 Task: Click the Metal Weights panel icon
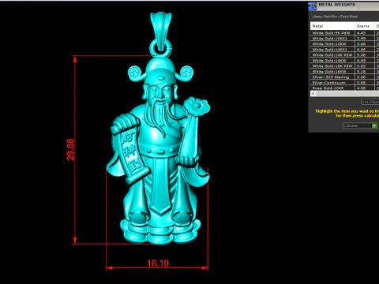(x=312, y=6)
